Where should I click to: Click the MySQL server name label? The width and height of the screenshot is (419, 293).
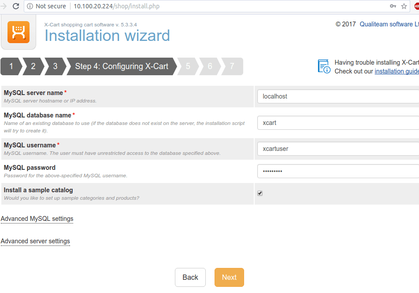(x=33, y=93)
